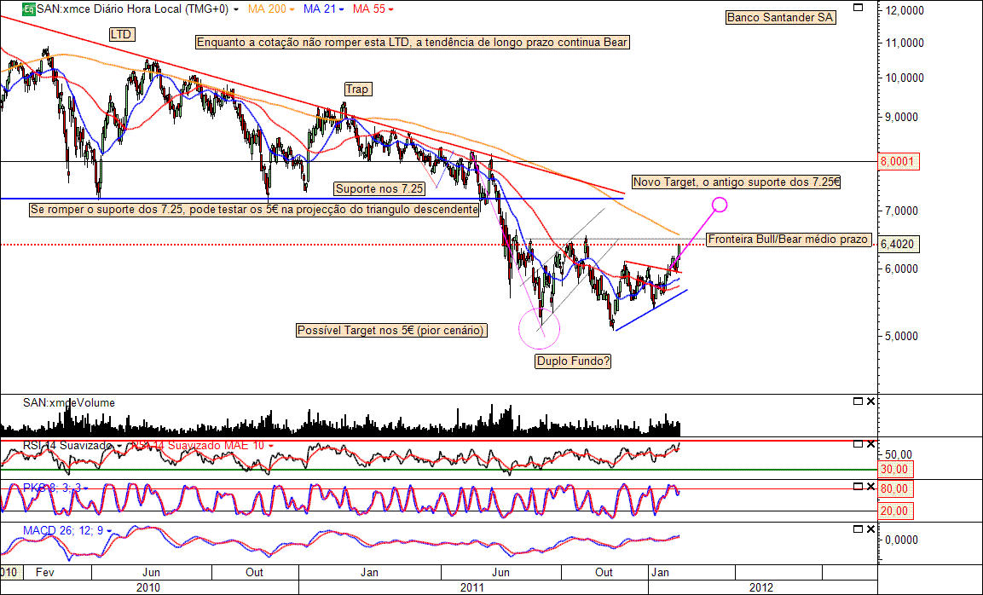Click the 2010 year label on time axis
Viewport: 983px width, 595px height.
(x=148, y=588)
